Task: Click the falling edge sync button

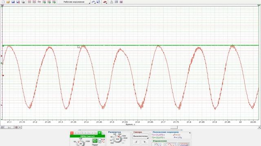Action: pos(144,142)
